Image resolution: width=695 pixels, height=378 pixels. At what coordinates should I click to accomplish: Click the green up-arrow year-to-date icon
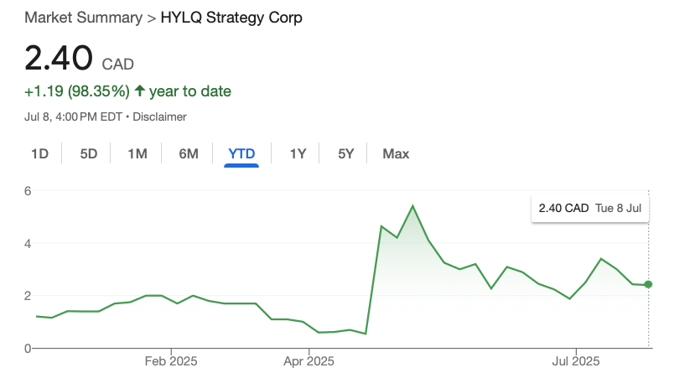tap(140, 91)
